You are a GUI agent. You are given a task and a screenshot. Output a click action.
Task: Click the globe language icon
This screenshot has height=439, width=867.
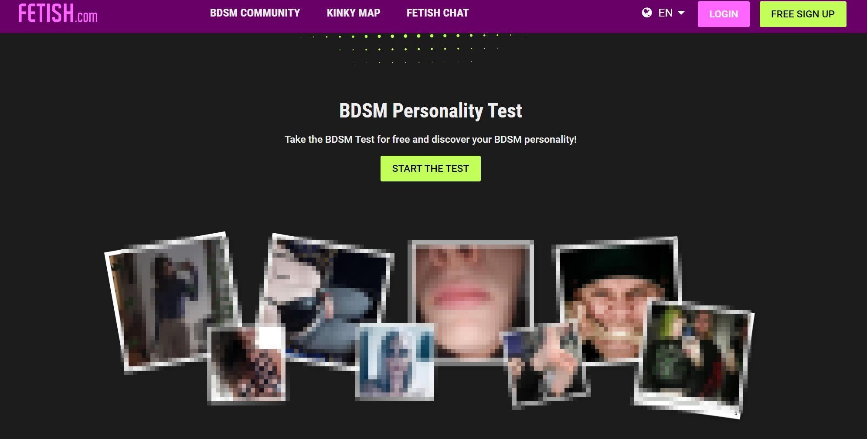click(647, 13)
